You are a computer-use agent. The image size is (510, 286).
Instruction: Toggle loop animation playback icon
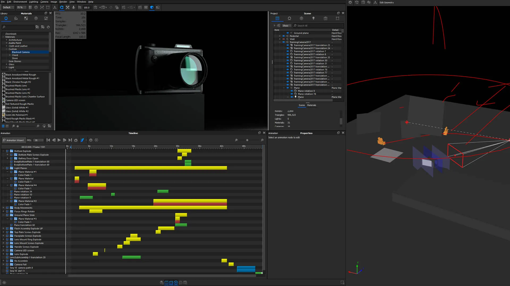tap(76, 140)
